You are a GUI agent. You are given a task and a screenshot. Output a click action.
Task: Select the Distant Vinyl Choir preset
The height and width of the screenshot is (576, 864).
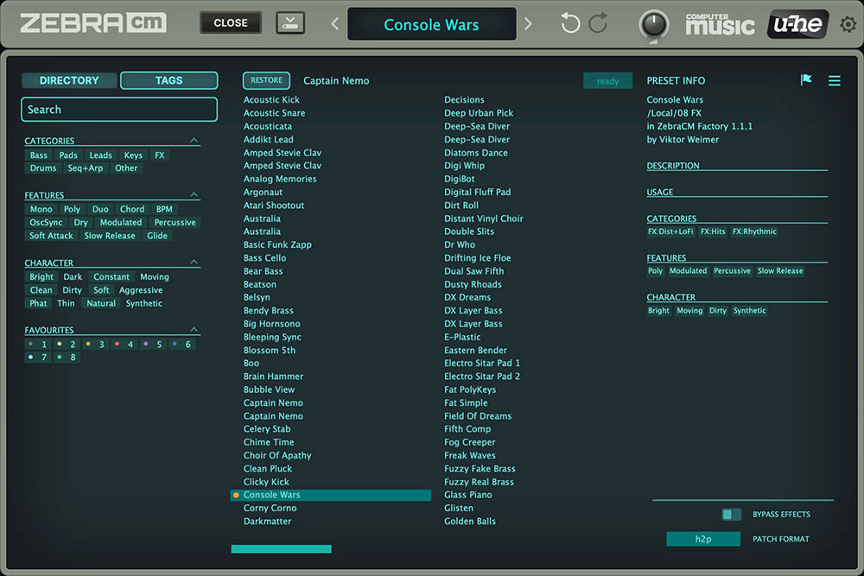pyautogui.click(x=484, y=218)
